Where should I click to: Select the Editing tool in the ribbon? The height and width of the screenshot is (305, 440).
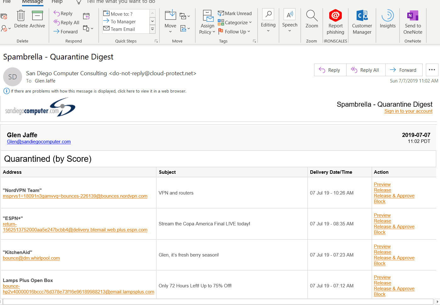tap(268, 20)
